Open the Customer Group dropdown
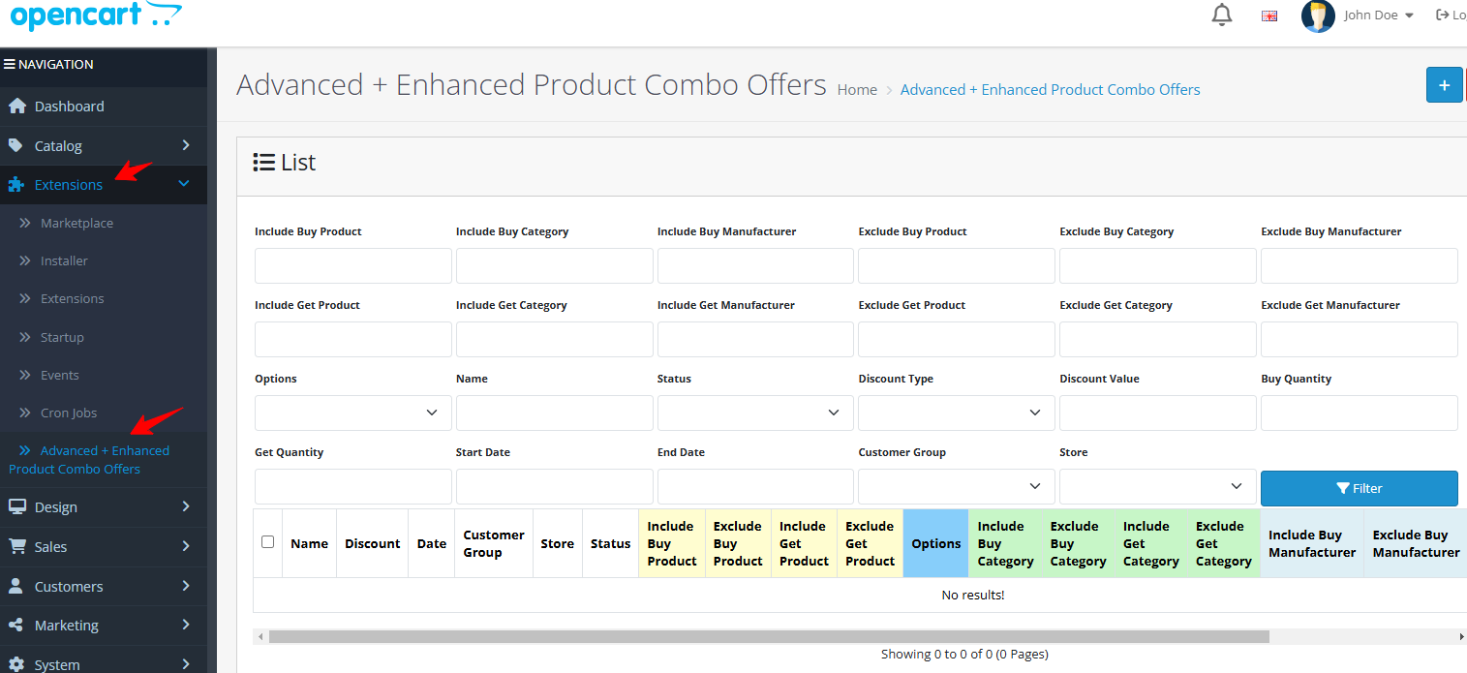 [957, 486]
